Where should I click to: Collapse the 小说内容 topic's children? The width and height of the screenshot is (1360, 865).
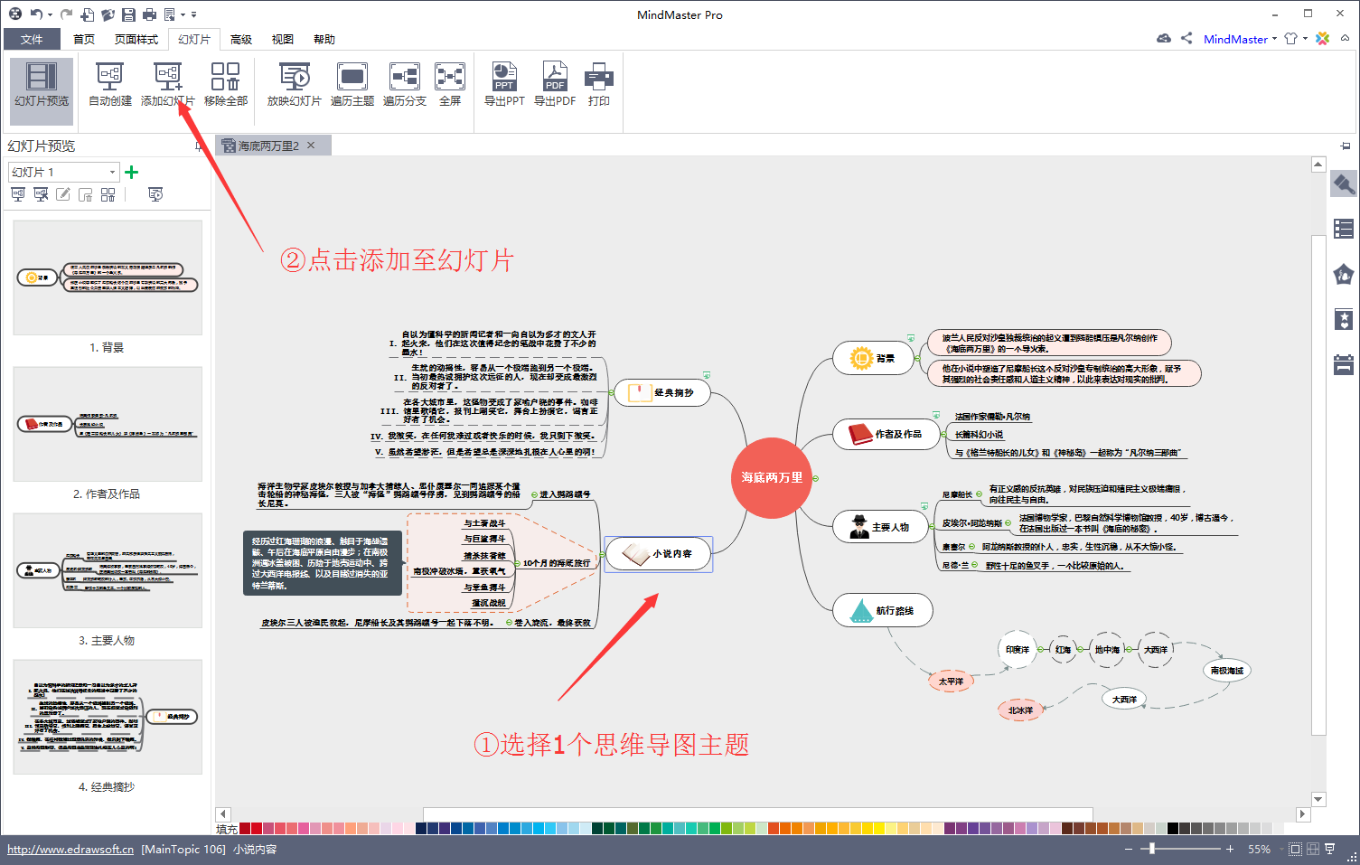point(601,553)
